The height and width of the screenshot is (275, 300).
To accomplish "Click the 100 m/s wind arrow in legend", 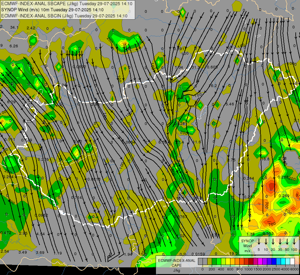I will coord(294,242).
